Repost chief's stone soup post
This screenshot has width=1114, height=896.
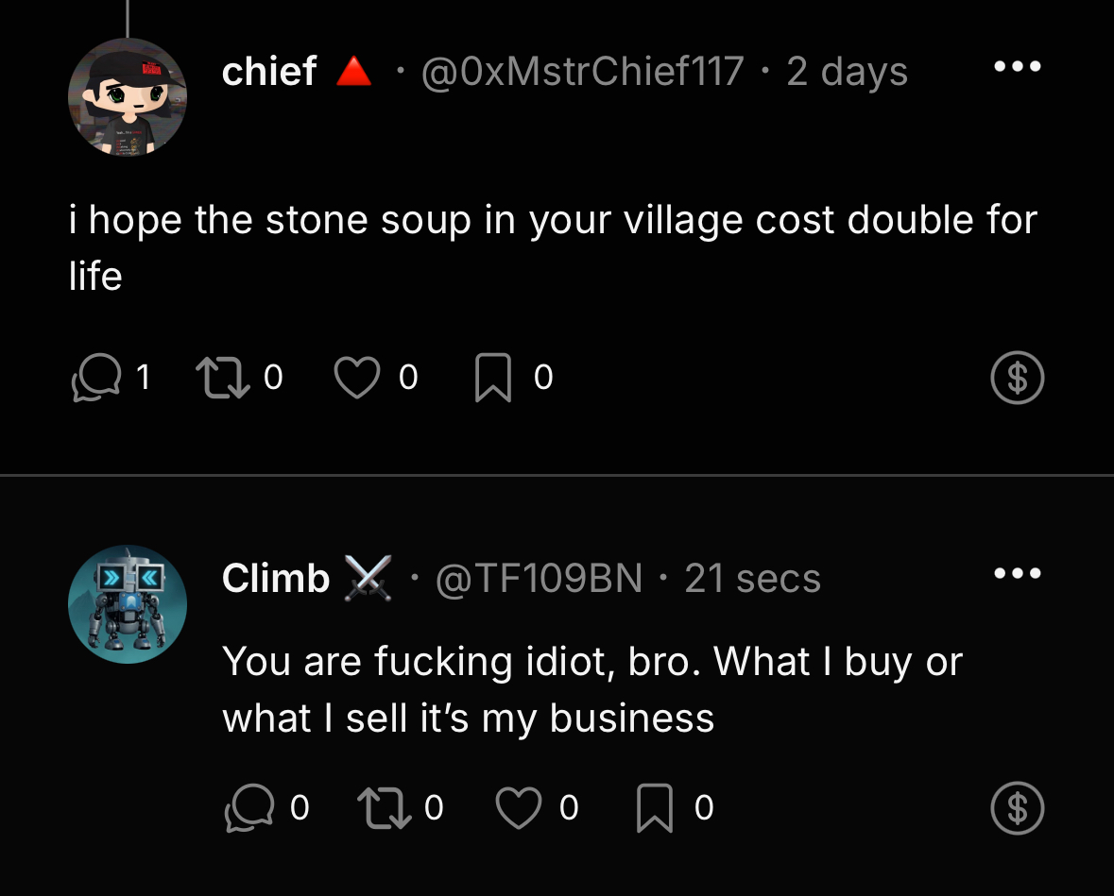tap(220, 379)
